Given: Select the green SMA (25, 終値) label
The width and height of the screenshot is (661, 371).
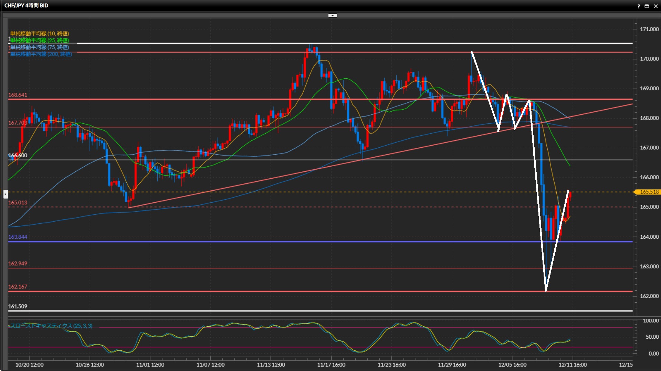Looking at the screenshot, I should 39,40.
